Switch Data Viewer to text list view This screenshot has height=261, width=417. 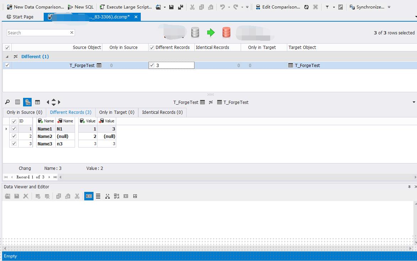(x=98, y=196)
